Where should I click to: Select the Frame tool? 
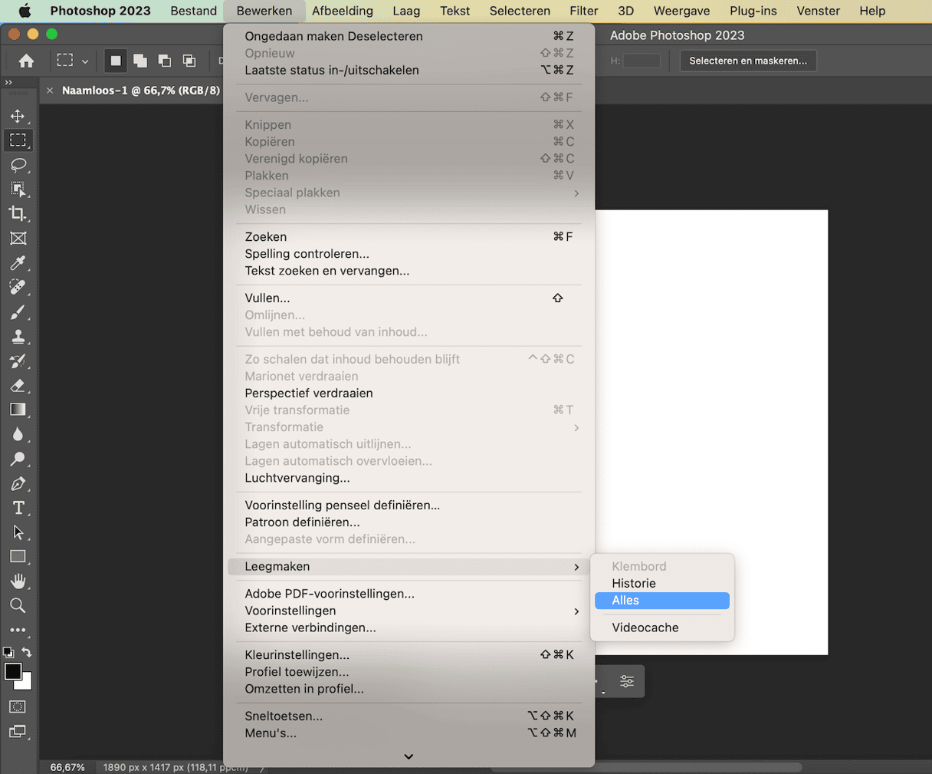[x=18, y=239]
